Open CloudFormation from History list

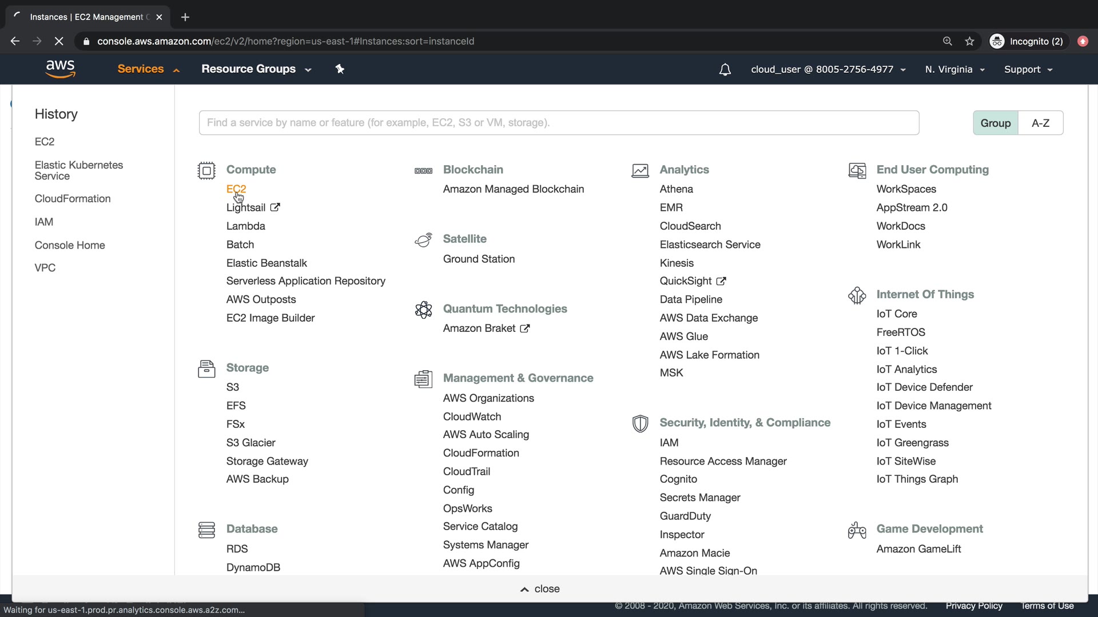(x=73, y=198)
